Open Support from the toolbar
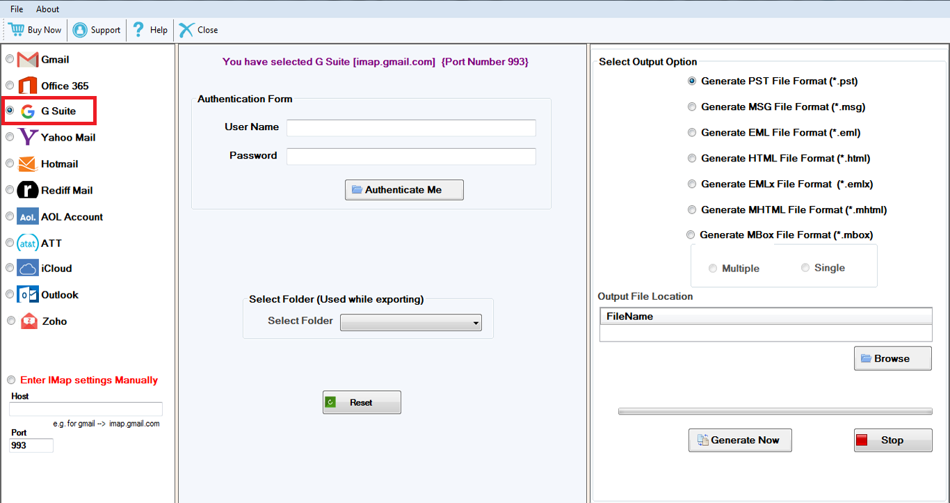Viewport: 950px width, 503px height. pyautogui.click(x=97, y=30)
